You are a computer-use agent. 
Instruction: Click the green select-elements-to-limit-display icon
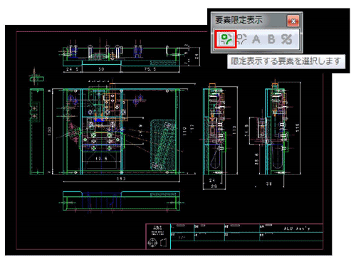(x=226, y=39)
